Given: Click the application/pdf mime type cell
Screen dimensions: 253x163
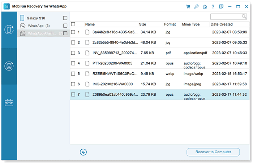Looking at the screenshot, I should tap(195, 53).
